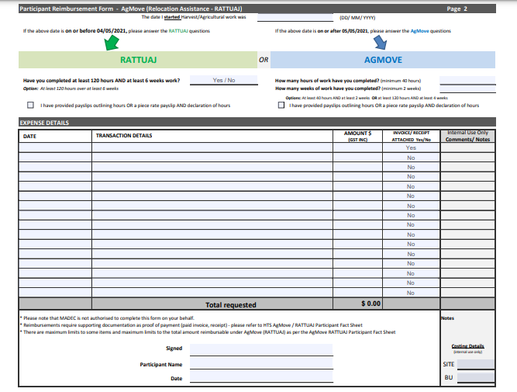Click the on or after 05/05/2021 instruction

[363, 31]
